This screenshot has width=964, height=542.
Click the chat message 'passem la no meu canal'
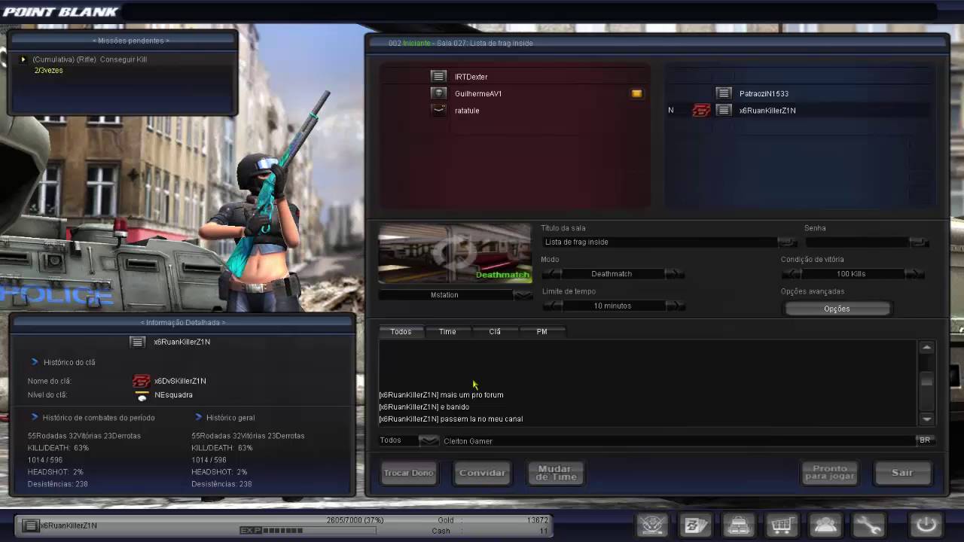pos(482,419)
